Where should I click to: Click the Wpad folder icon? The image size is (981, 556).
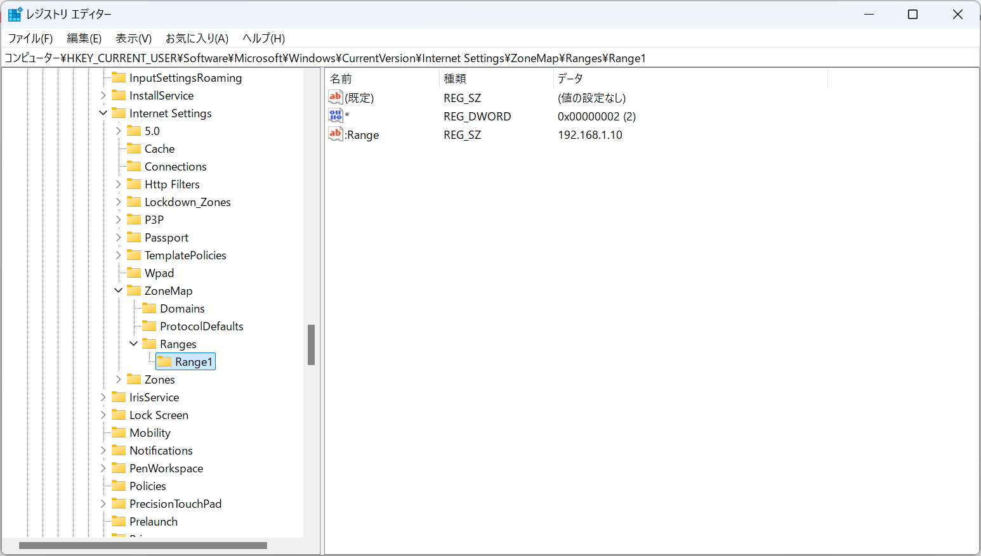[x=134, y=273]
